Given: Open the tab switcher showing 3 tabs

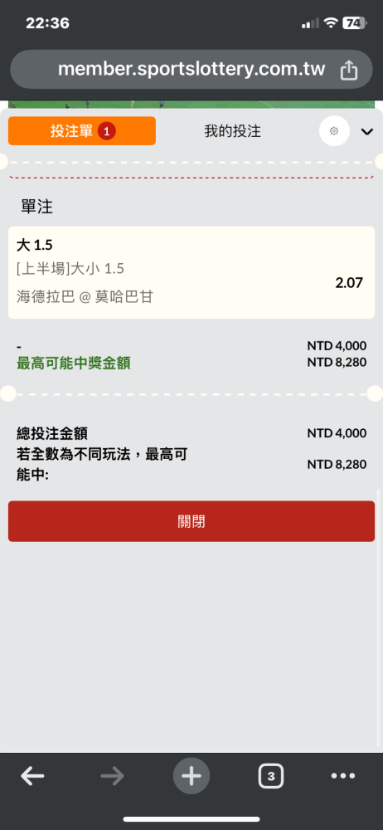Looking at the screenshot, I should tap(271, 777).
